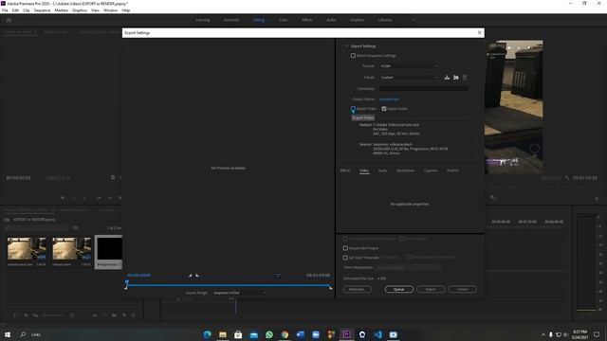The width and height of the screenshot is (607, 341).
Task: Click the Home icon in Premiere
Action: tap(9, 20)
